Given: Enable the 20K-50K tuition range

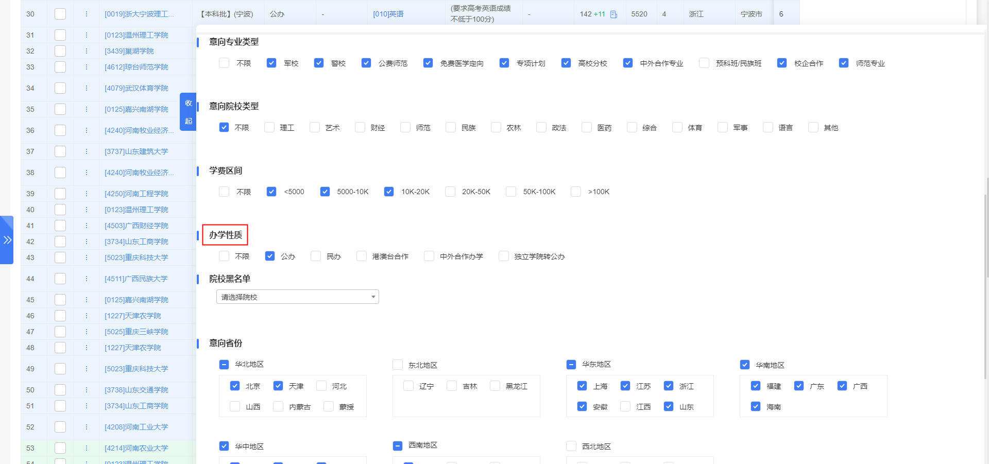Looking at the screenshot, I should click(450, 191).
